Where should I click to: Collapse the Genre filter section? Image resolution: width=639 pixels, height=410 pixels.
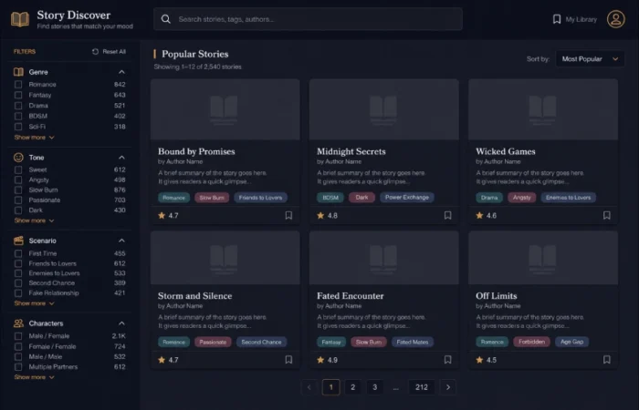click(x=121, y=72)
